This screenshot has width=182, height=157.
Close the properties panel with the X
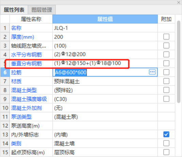179,2
